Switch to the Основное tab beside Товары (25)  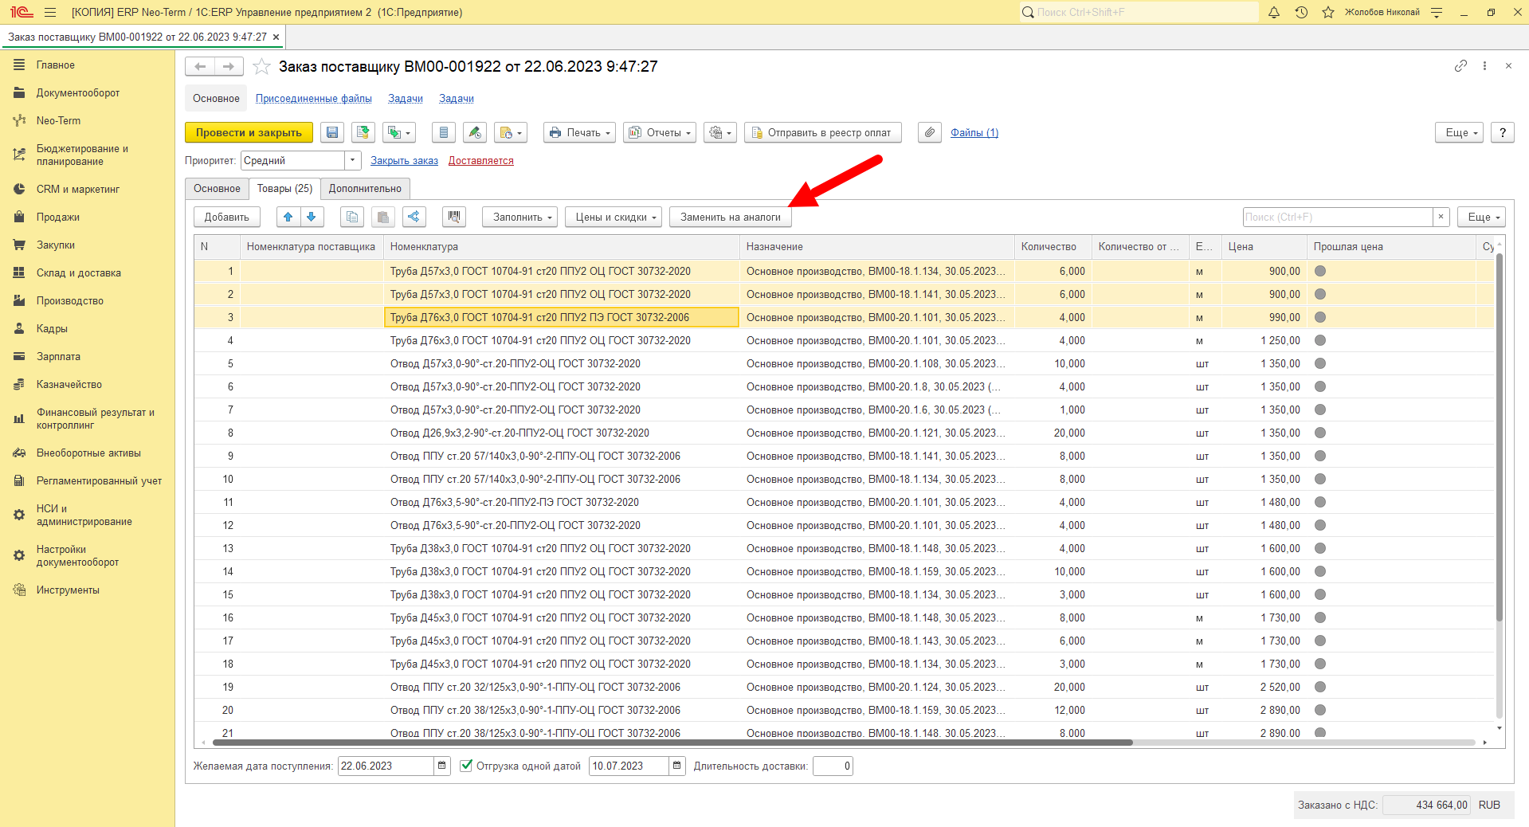(x=217, y=189)
